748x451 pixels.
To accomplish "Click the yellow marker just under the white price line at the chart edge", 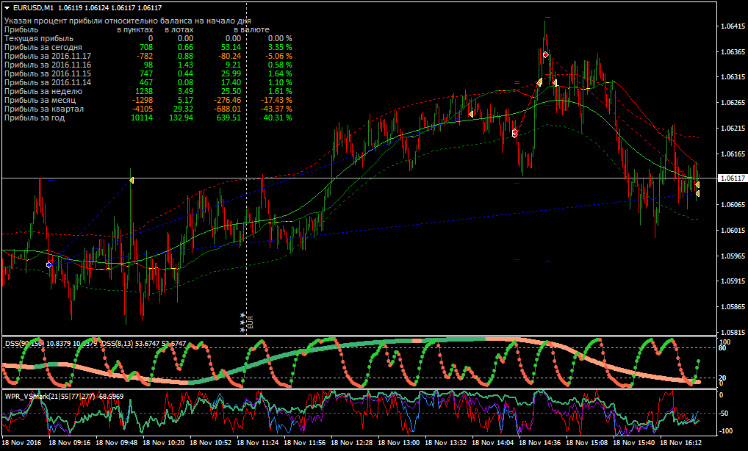I will coord(697,184).
